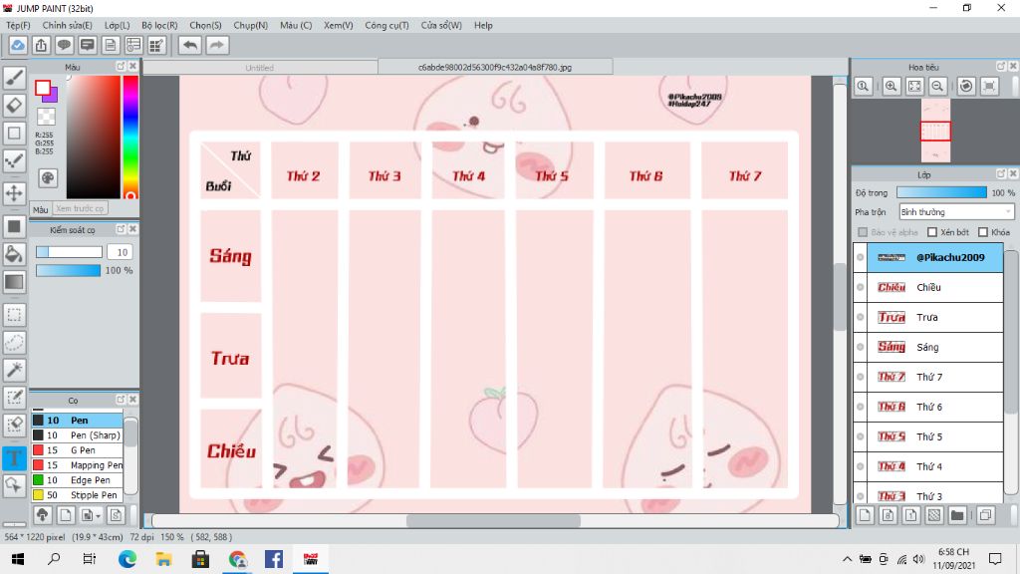
Task: Open the brush add dropdown arrow
Action: pyautogui.click(x=99, y=516)
